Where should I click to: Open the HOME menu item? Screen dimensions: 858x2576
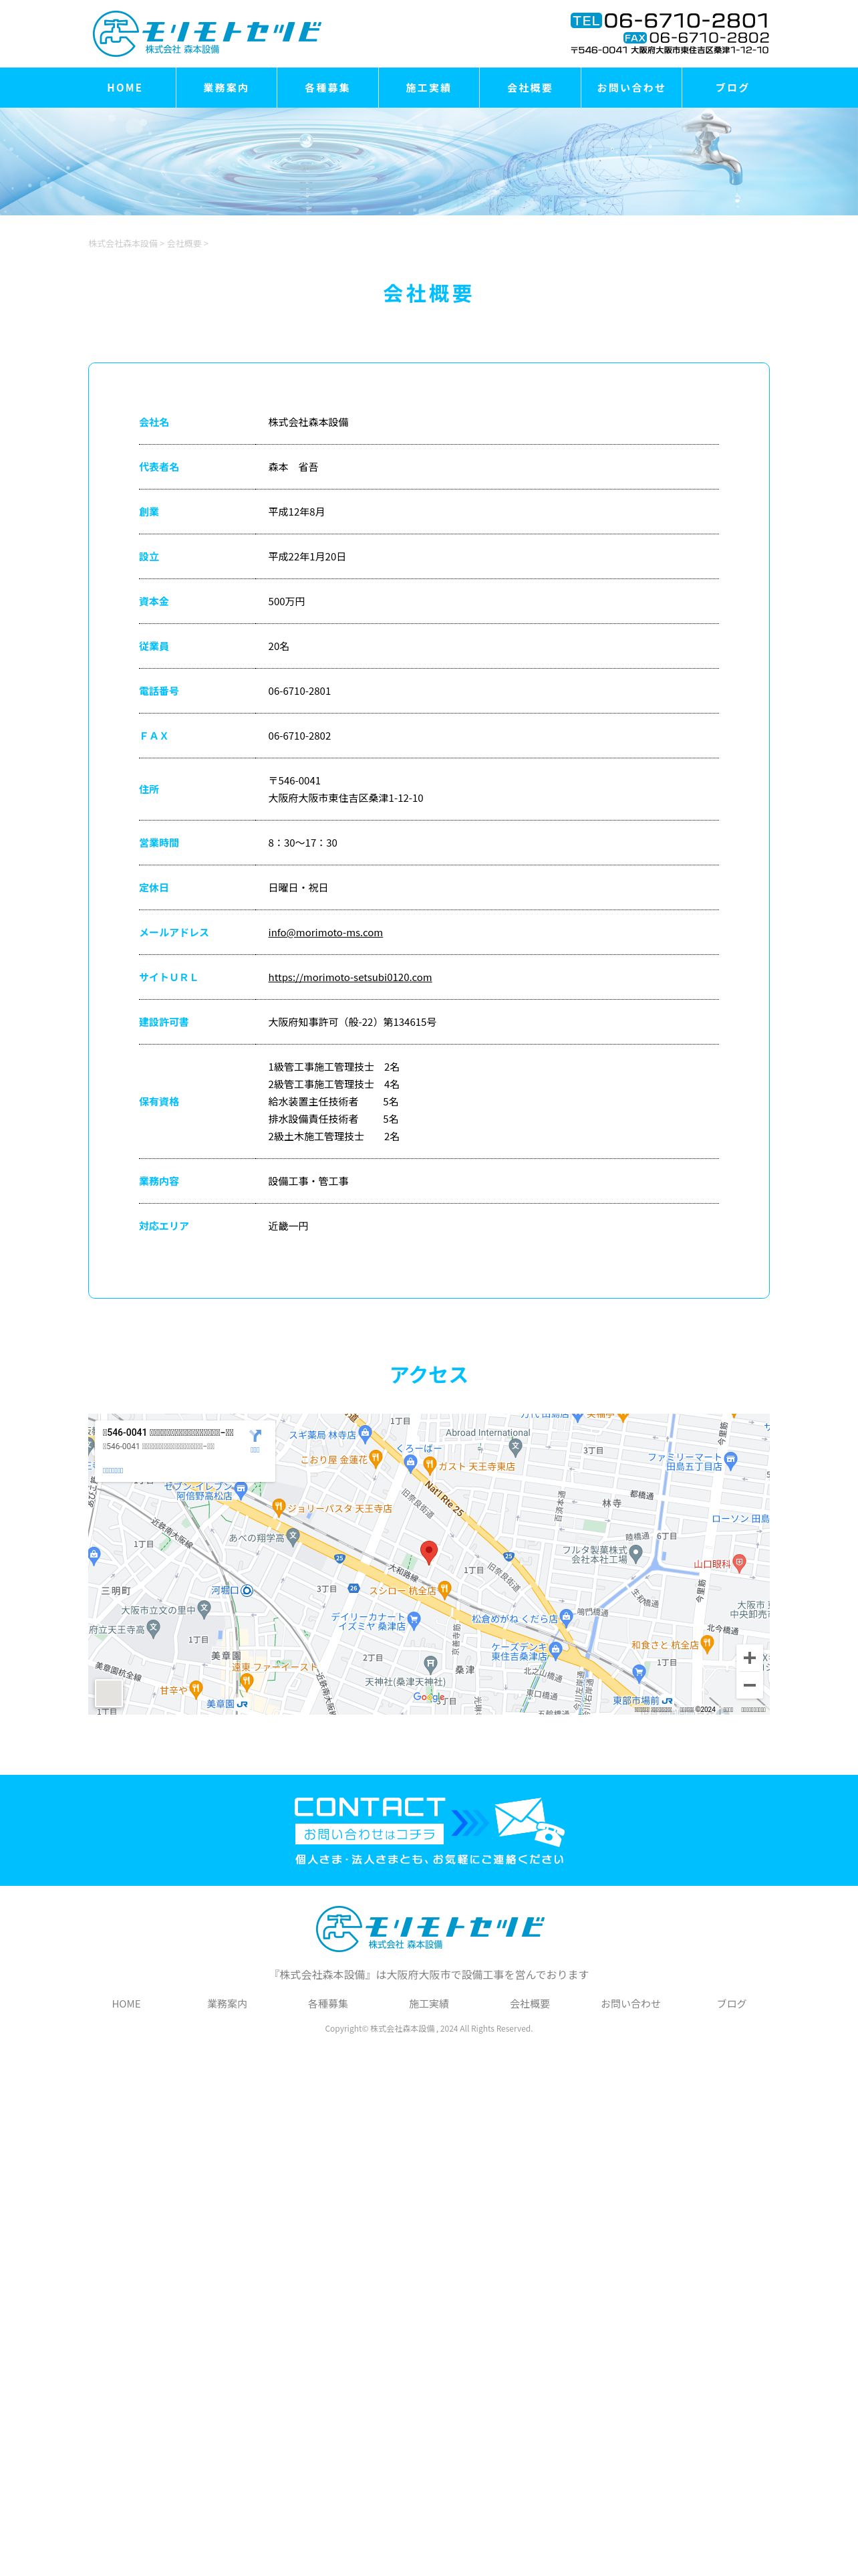pos(125,88)
